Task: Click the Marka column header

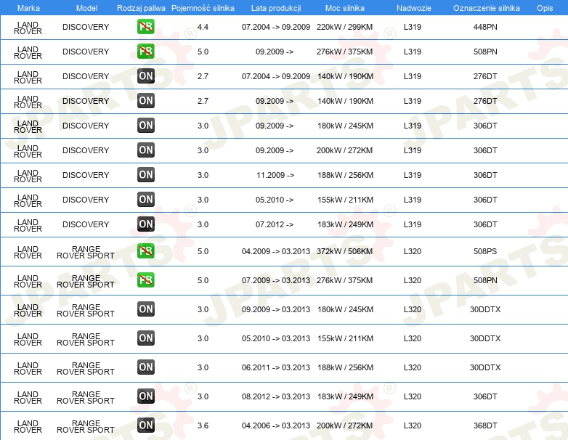Action: tap(28, 8)
